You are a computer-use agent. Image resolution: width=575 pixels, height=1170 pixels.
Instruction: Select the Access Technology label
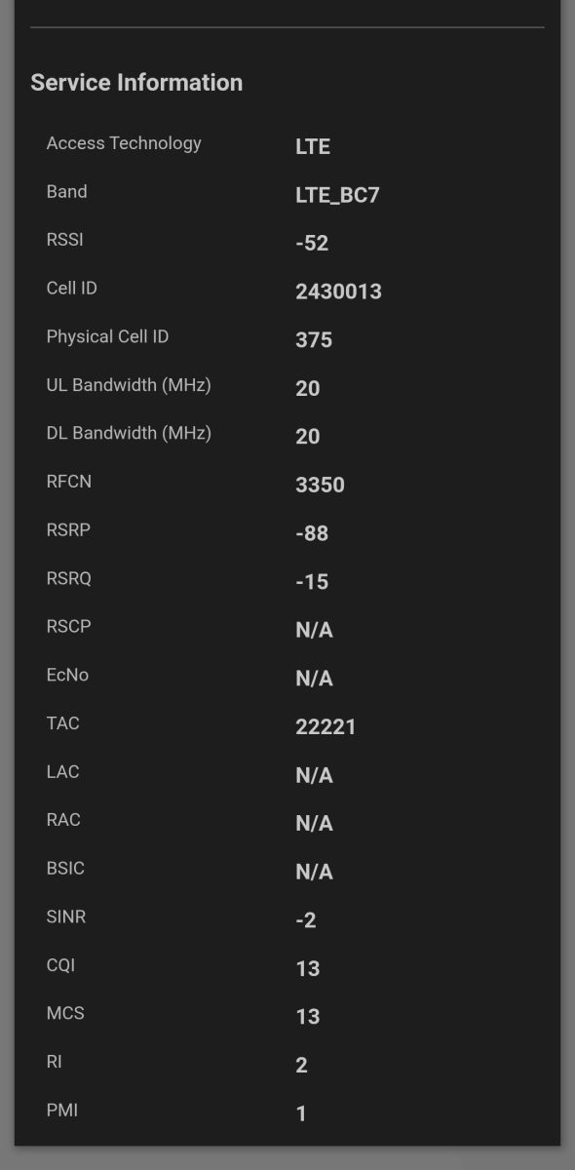click(x=124, y=143)
